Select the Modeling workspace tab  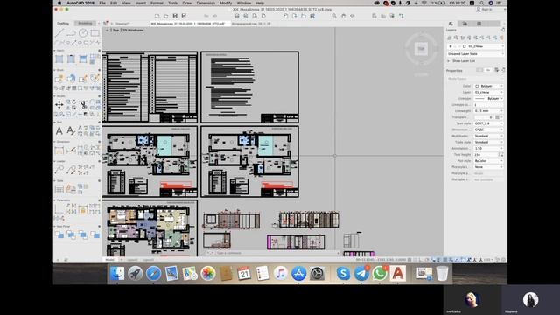click(x=85, y=24)
